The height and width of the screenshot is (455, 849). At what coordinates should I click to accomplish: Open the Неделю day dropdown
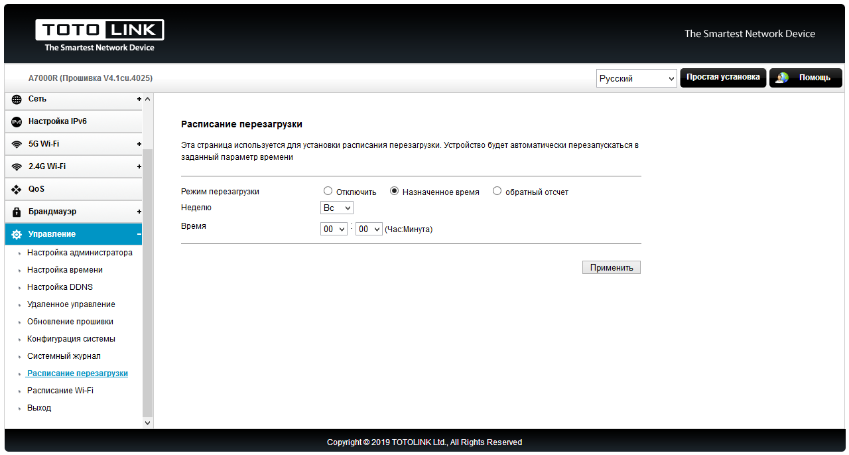(337, 208)
